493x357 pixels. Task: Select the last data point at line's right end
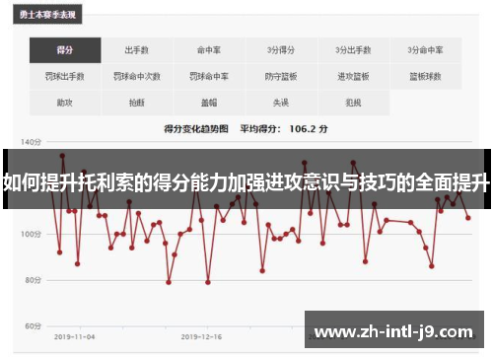(x=468, y=218)
